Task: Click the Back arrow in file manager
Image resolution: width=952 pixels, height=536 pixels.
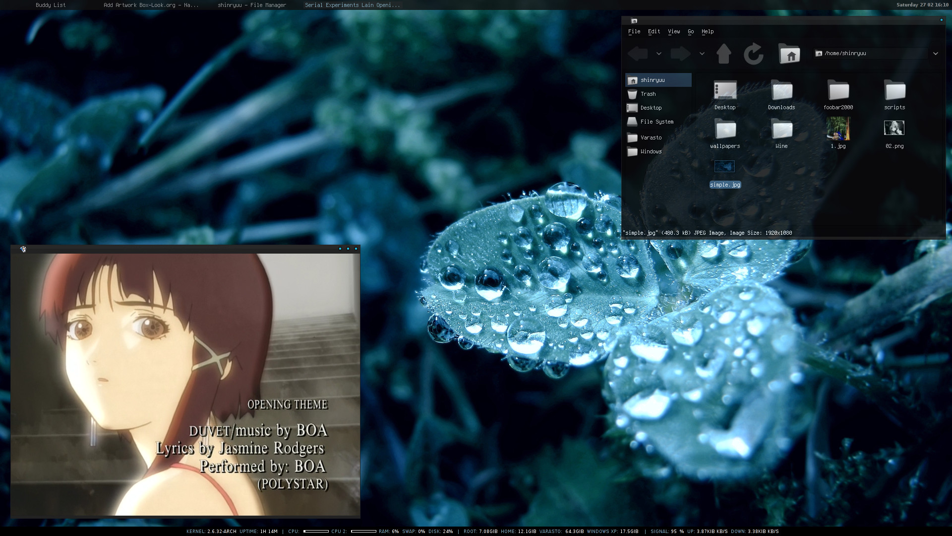Action: point(638,54)
